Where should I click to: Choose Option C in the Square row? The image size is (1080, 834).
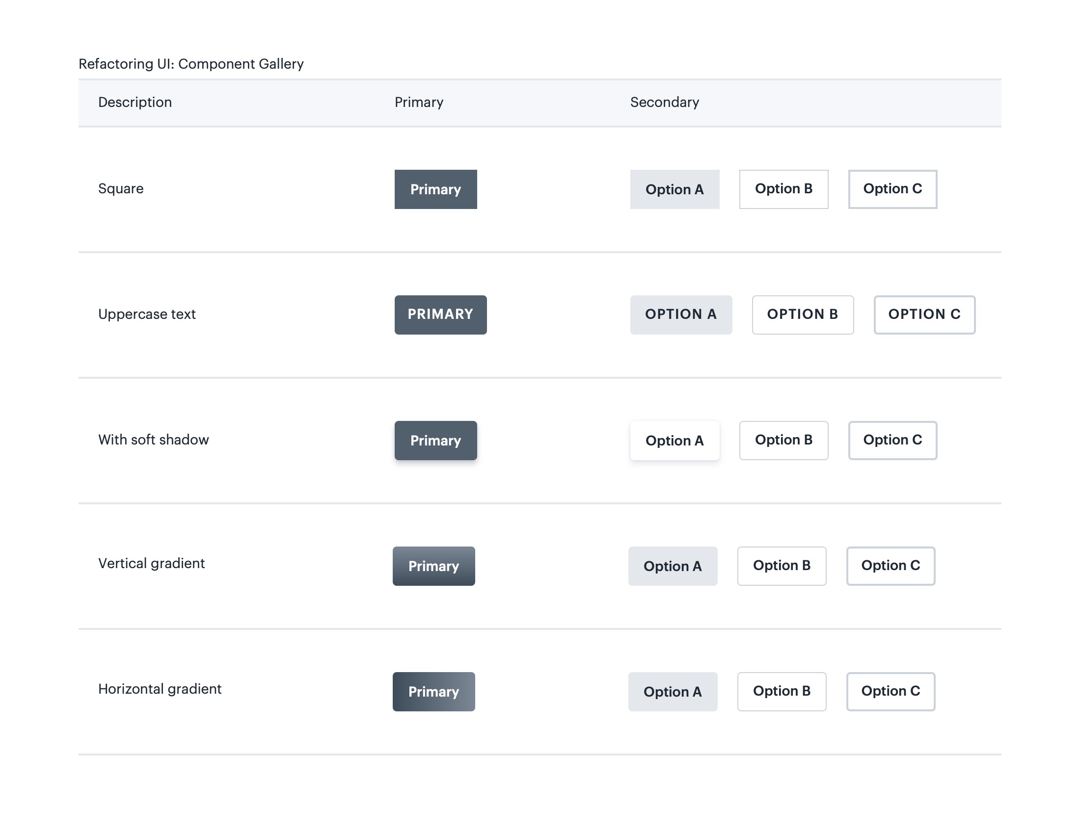click(x=892, y=189)
